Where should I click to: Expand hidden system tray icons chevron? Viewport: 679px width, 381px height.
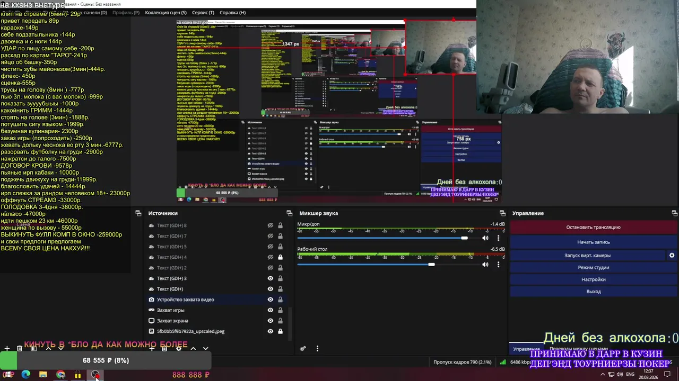coord(603,375)
